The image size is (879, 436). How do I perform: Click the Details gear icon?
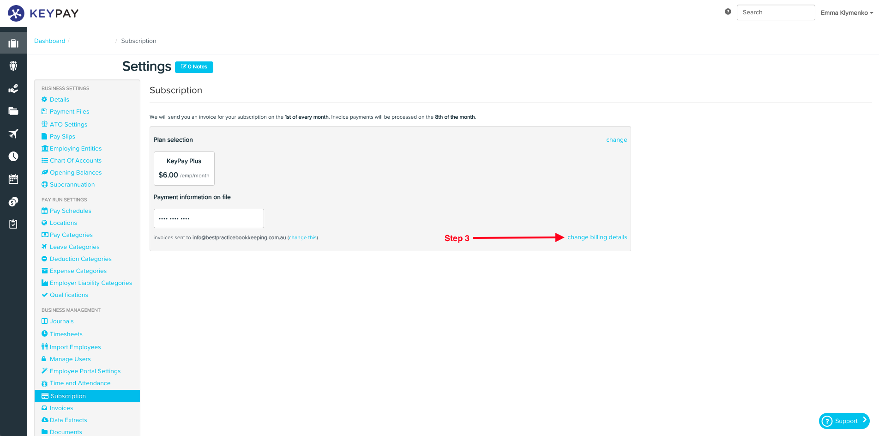coord(44,99)
